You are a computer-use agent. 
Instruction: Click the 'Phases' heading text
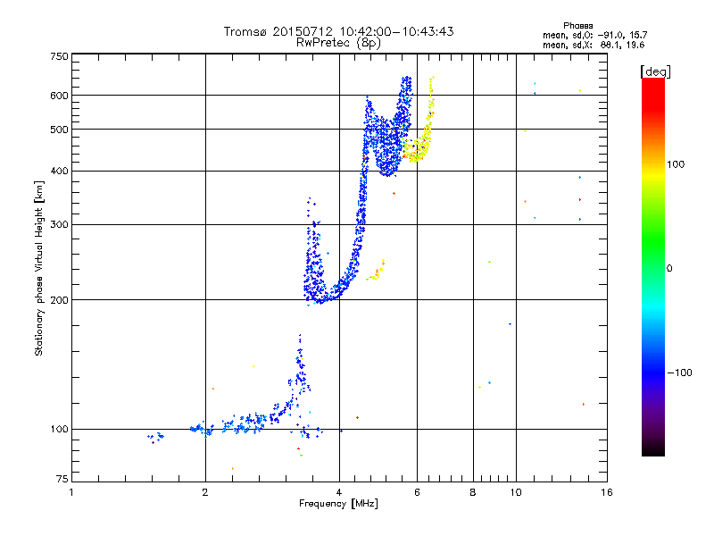tap(577, 26)
